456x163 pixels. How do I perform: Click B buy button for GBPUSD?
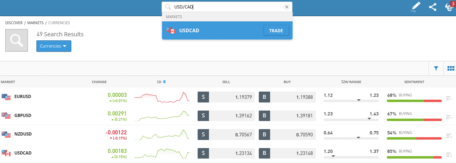click(x=264, y=115)
